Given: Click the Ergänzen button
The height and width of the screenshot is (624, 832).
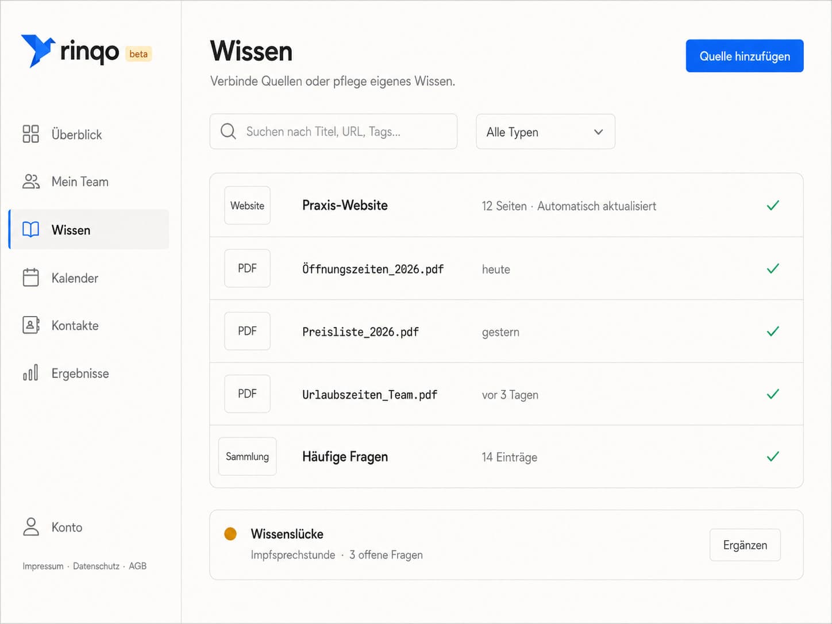Looking at the screenshot, I should pos(745,545).
